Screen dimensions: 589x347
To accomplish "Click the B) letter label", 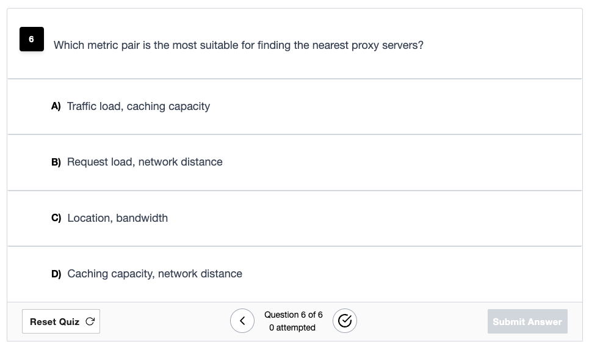I will (x=56, y=162).
